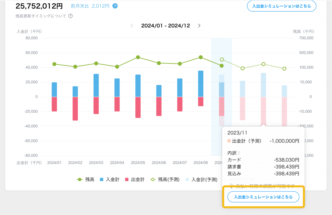Click the green 残高 marker for 2024/05
The image size is (332, 215).
click(x=138, y=57)
